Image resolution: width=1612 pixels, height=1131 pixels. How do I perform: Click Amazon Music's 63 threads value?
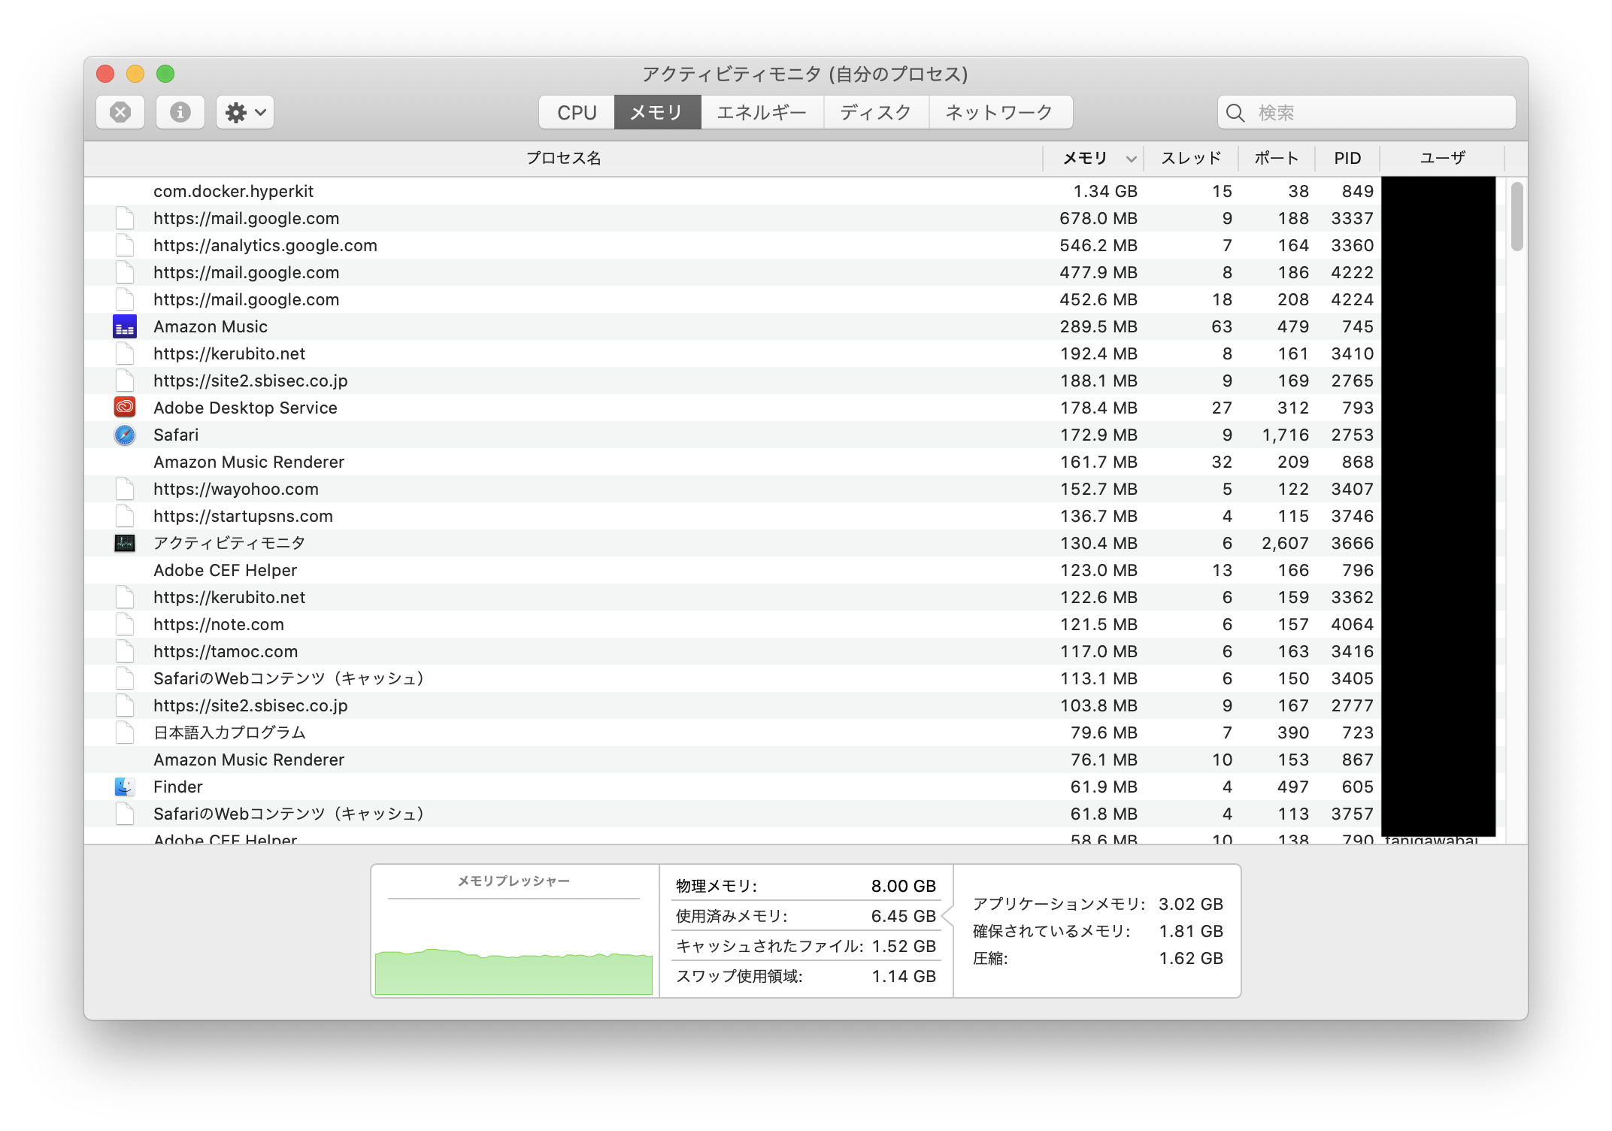[x=1222, y=326]
